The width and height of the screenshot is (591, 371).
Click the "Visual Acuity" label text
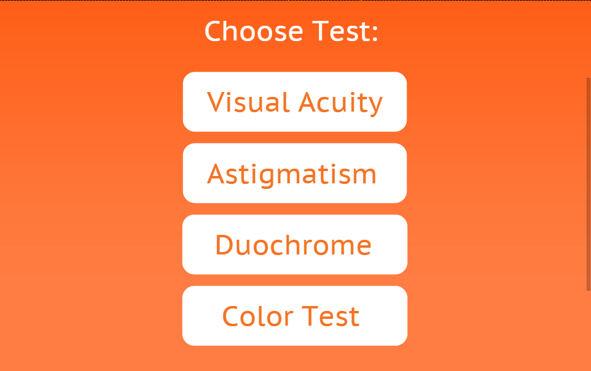coord(295,102)
